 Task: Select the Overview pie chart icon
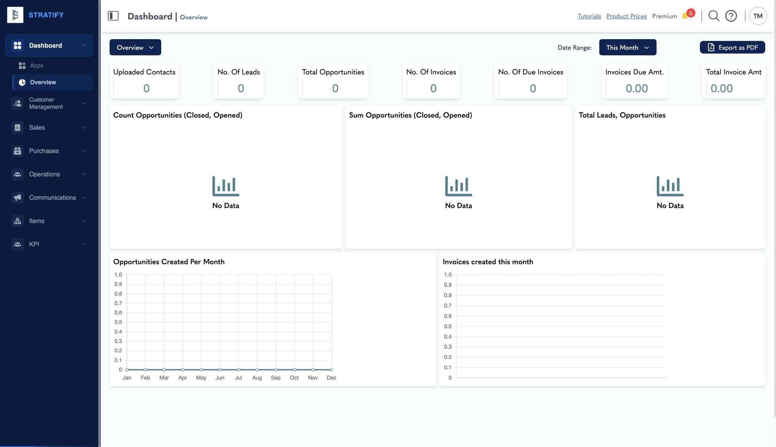(22, 82)
